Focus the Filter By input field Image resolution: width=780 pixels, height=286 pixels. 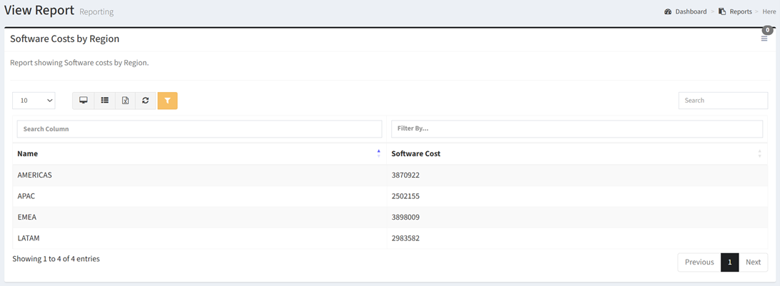tap(577, 128)
